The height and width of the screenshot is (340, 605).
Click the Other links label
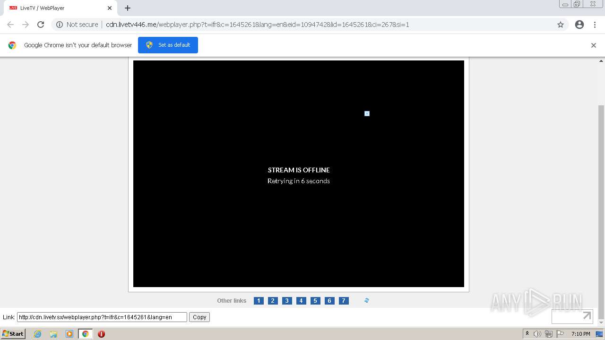(x=232, y=301)
